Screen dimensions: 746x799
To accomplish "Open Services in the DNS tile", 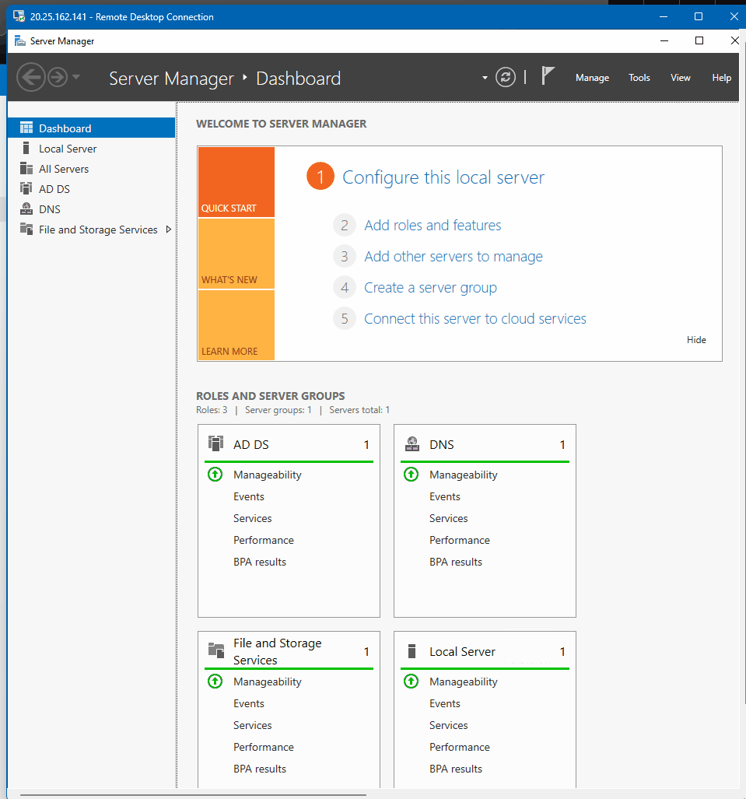I will tap(448, 518).
